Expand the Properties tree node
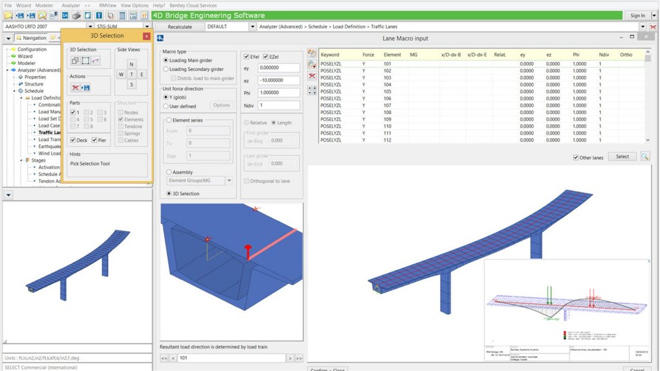Viewport: 660px width, 371px height. pyautogui.click(x=14, y=77)
